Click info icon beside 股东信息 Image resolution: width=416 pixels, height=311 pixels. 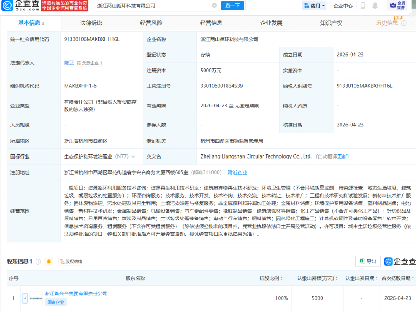click(x=38, y=262)
